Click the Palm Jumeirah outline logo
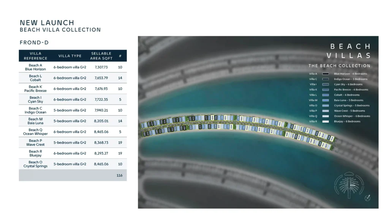 pos(348,186)
